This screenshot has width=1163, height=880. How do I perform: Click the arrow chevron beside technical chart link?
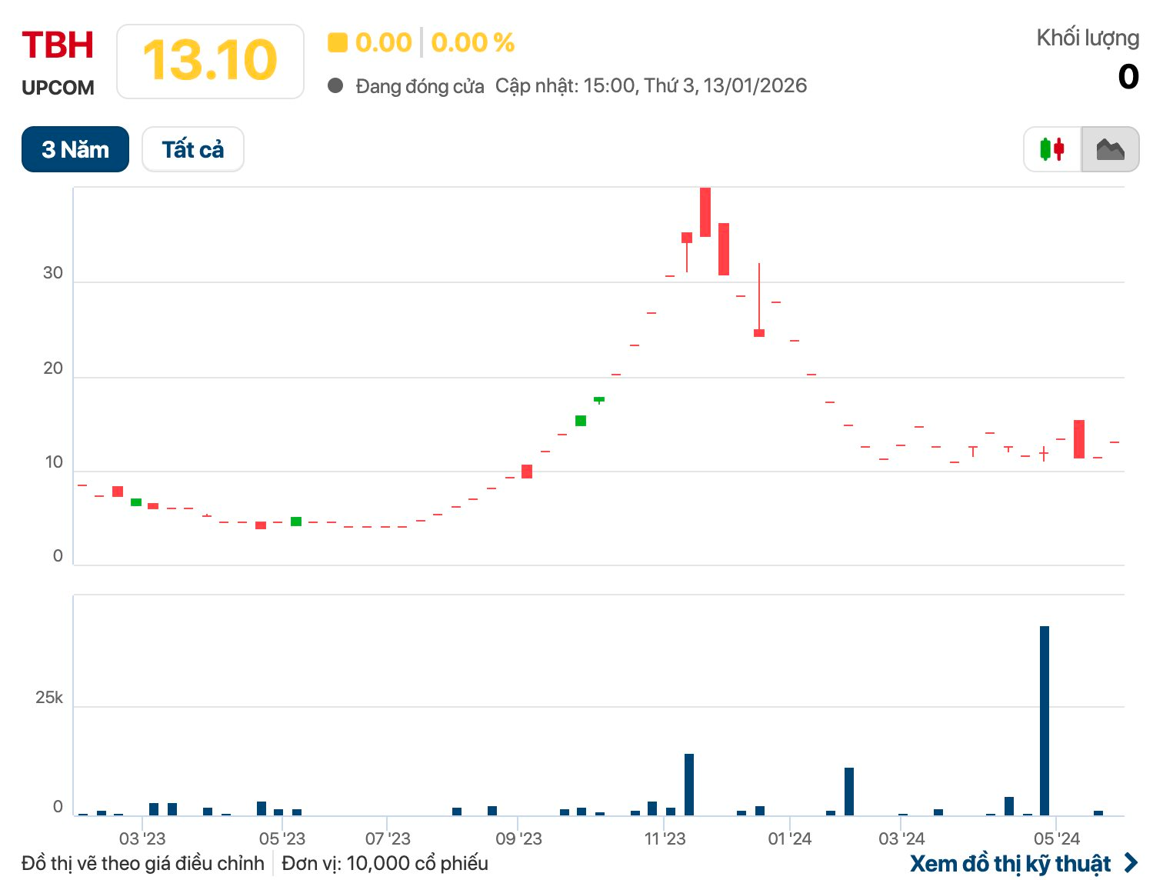(1131, 863)
